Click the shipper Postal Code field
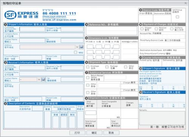This screenshot has height=137, width=189. pyautogui.click(x=72, y=58)
